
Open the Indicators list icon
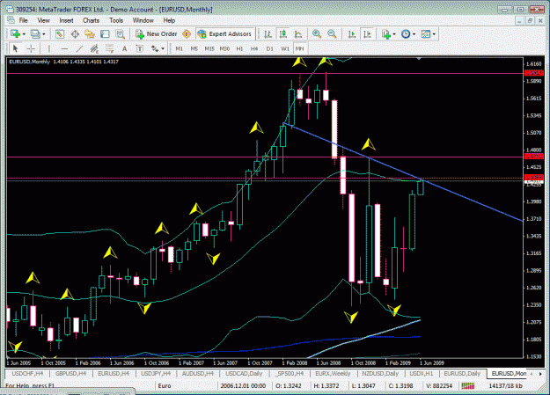(386, 34)
